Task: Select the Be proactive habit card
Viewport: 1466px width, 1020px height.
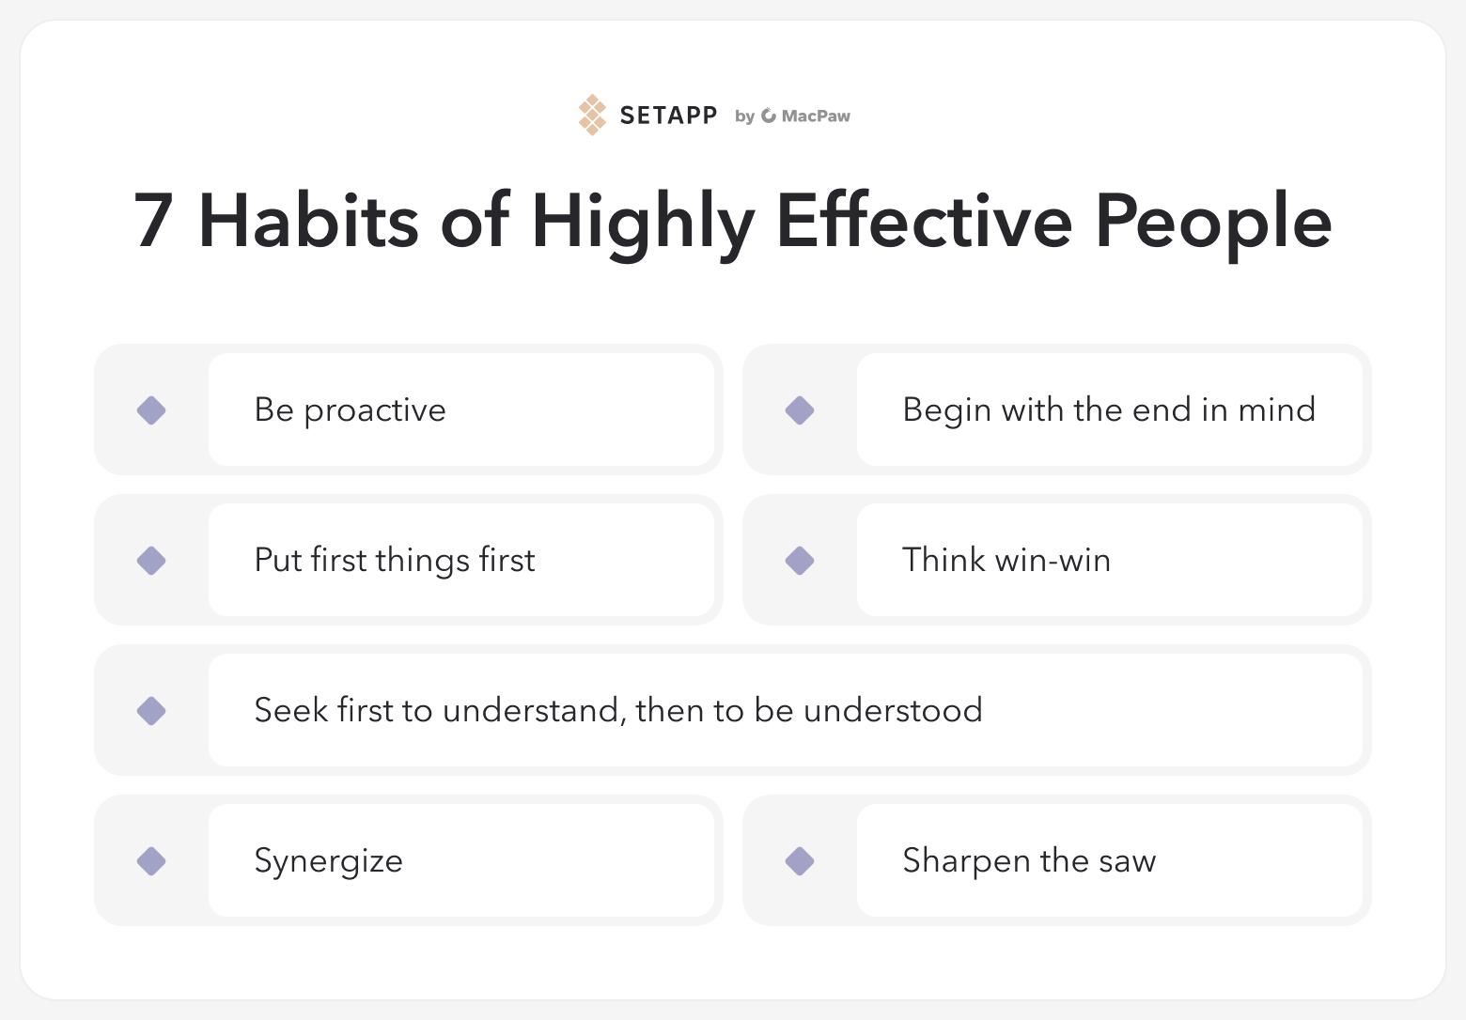Action: pos(460,410)
